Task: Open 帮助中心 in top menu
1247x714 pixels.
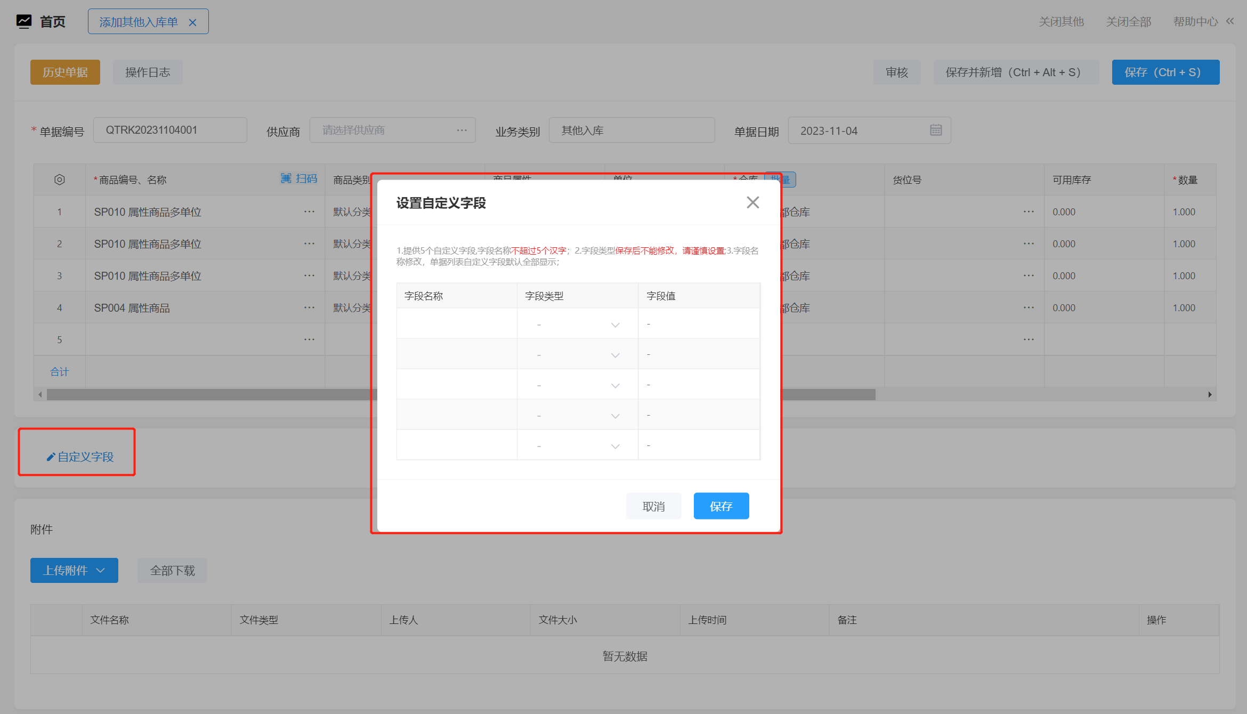Action: coord(1195,21)
